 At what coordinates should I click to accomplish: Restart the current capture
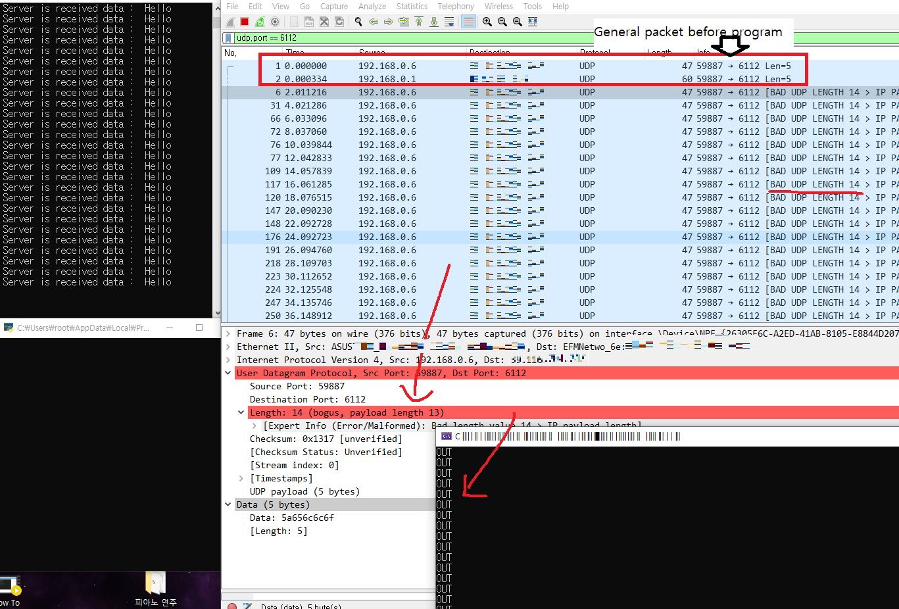[x=260, y=21]
